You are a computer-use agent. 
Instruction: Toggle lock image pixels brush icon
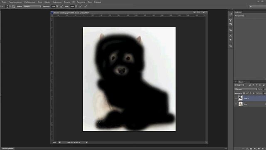click(x=247, y=93)
